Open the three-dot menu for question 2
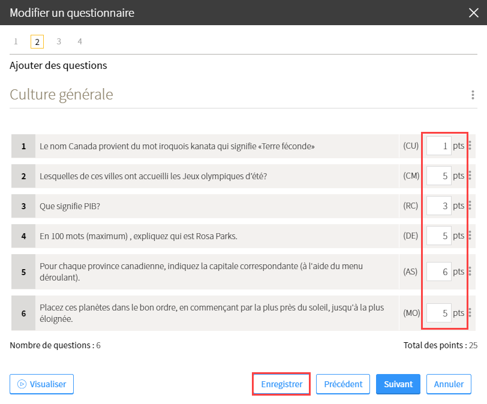The image size is (487, 404). click(470, 176)
